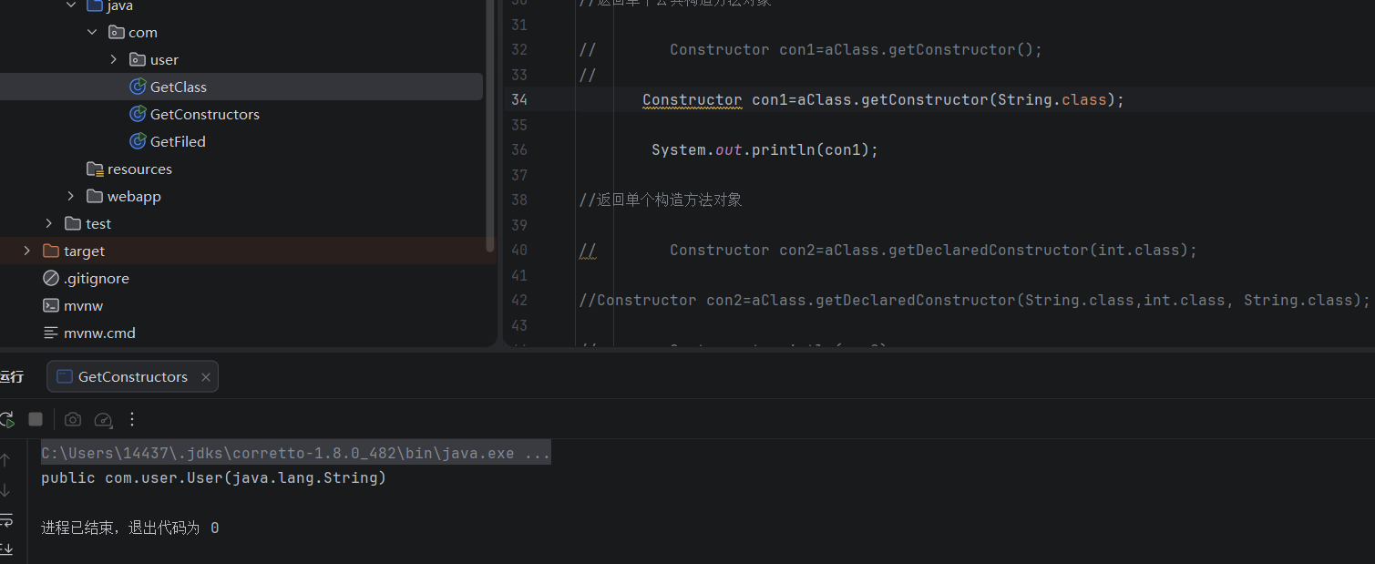Click the underlined // on line 40

pyautogui.click(x=588, y=250)
